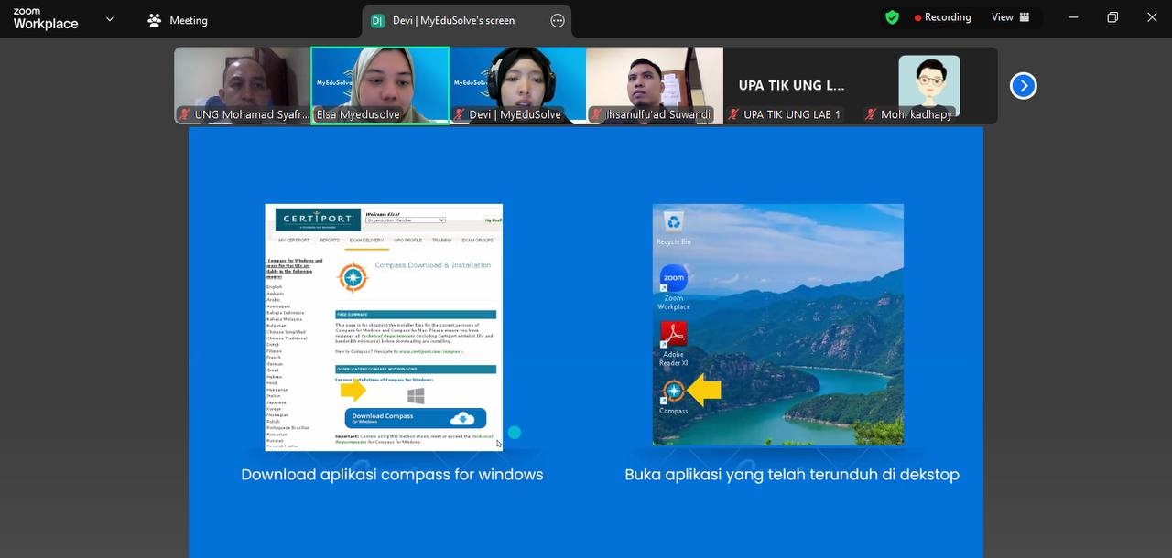
Task: Open the Organization Member dropdown in Certiport page
Action: coord(405,220)
